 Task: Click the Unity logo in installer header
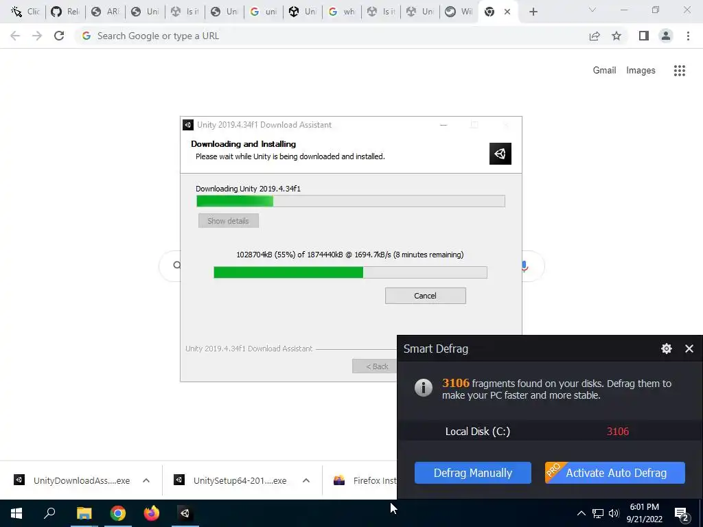(x=500, y=154)
